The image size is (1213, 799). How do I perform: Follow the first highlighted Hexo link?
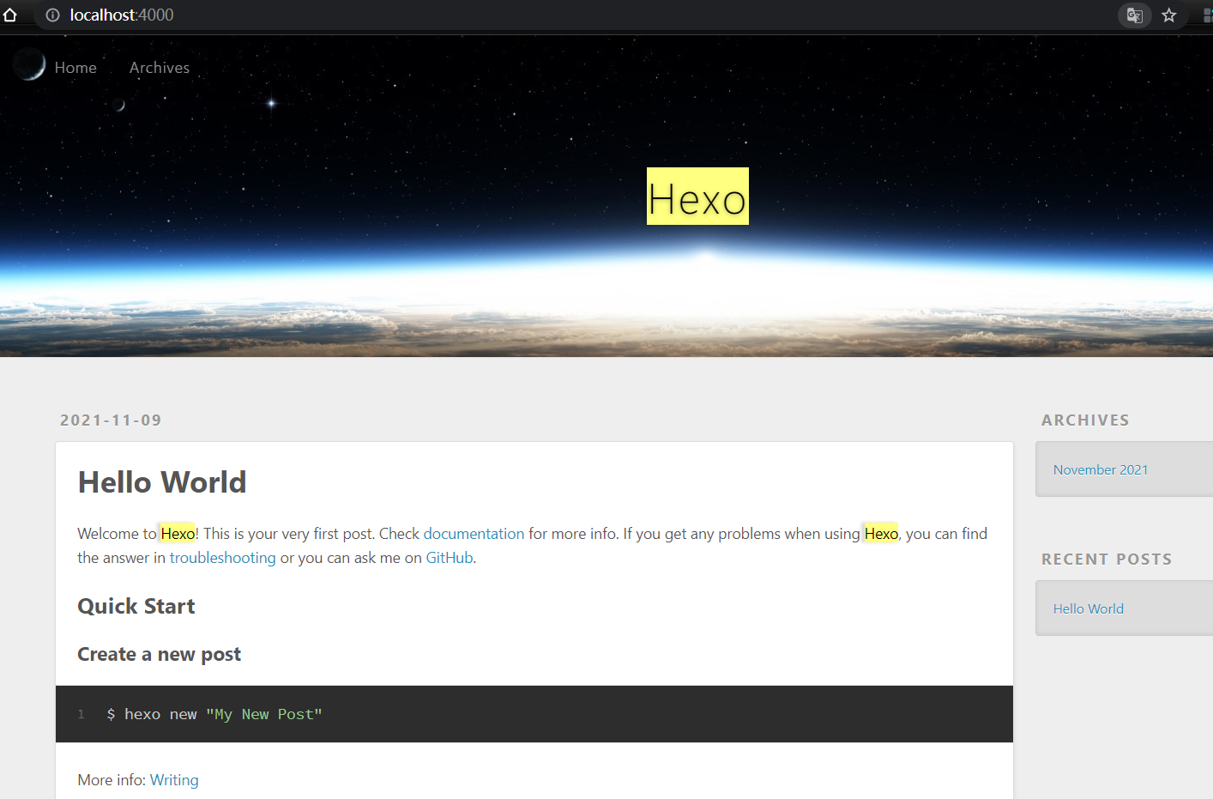pyautogui.click(x=178, y=534)
